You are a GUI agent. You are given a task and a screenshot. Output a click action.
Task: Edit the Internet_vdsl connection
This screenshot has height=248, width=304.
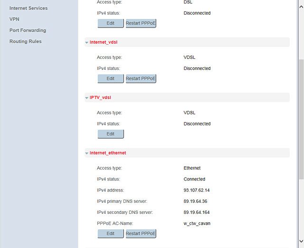pos(111,78)
